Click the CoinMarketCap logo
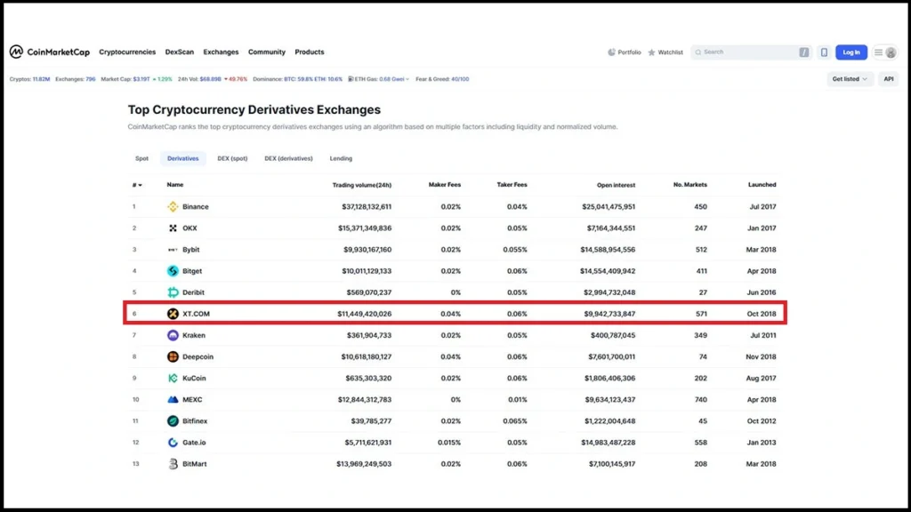911x512 pixels. coord(50,52)
